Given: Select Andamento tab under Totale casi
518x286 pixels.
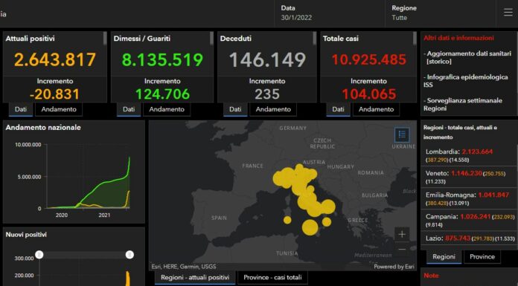Looking at the screenshot, I should pos(377,109).
